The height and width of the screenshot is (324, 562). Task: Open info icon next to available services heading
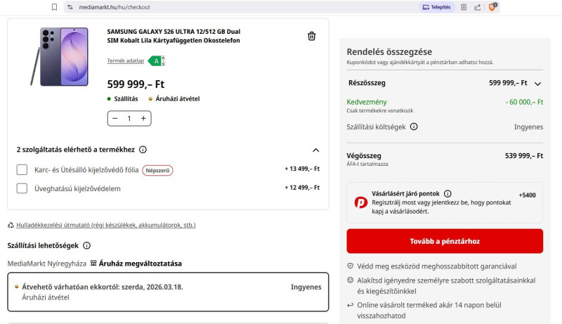143,150
